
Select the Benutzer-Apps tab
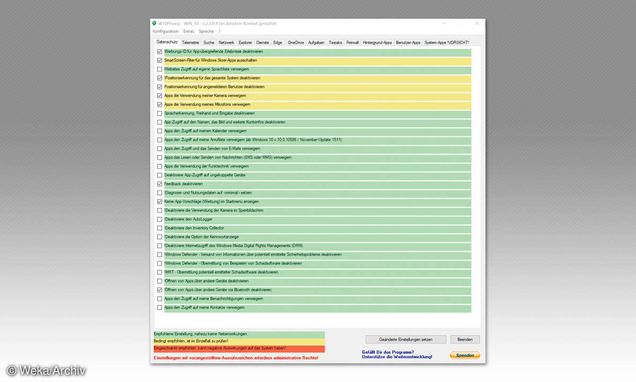[x=408, y=42]
